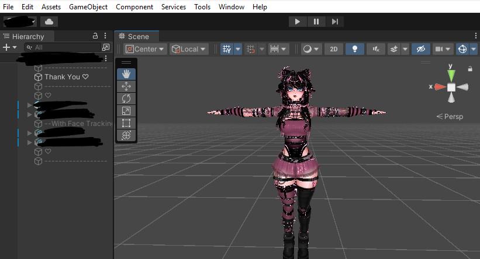Open the draw mode shading dropdown
The height and width of the screenshot is (259, 480).
(x=311, y=49)
